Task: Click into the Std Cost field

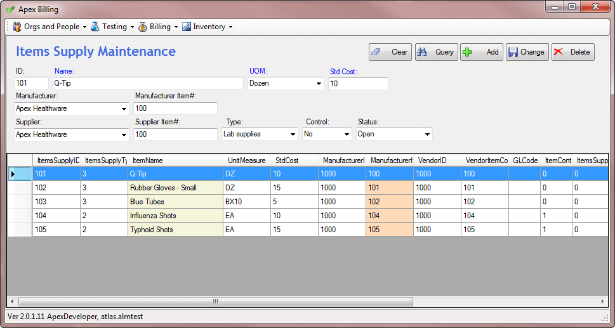Action: pos(357,83)
